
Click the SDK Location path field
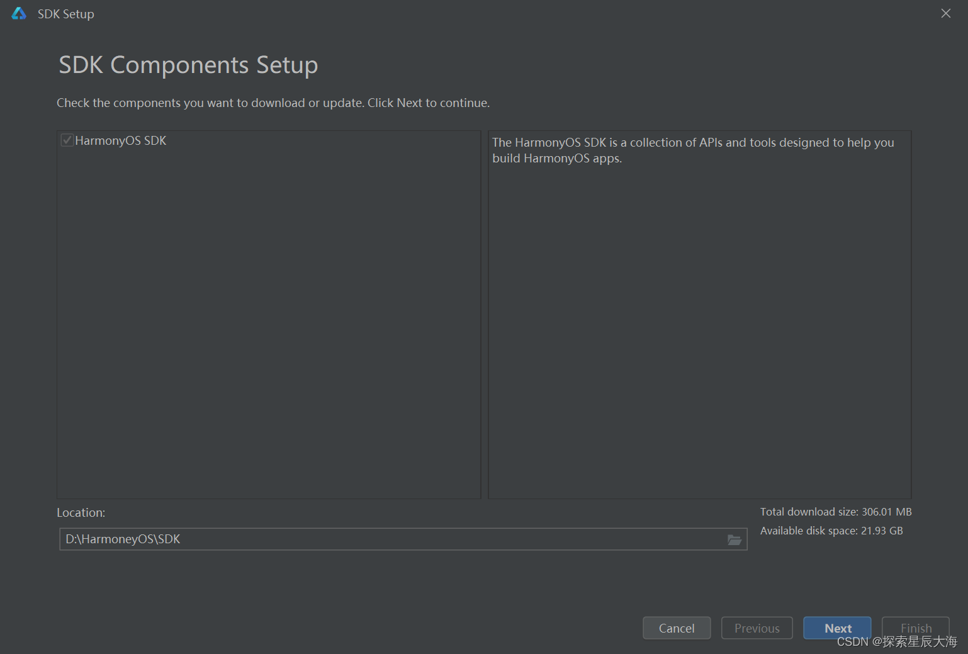click(403, 539)
